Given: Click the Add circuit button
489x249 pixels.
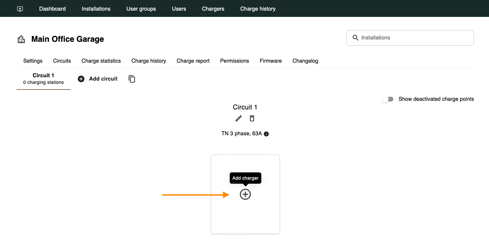Looking at the screenshot, I should pyautogui.click(x=98, y=79).
